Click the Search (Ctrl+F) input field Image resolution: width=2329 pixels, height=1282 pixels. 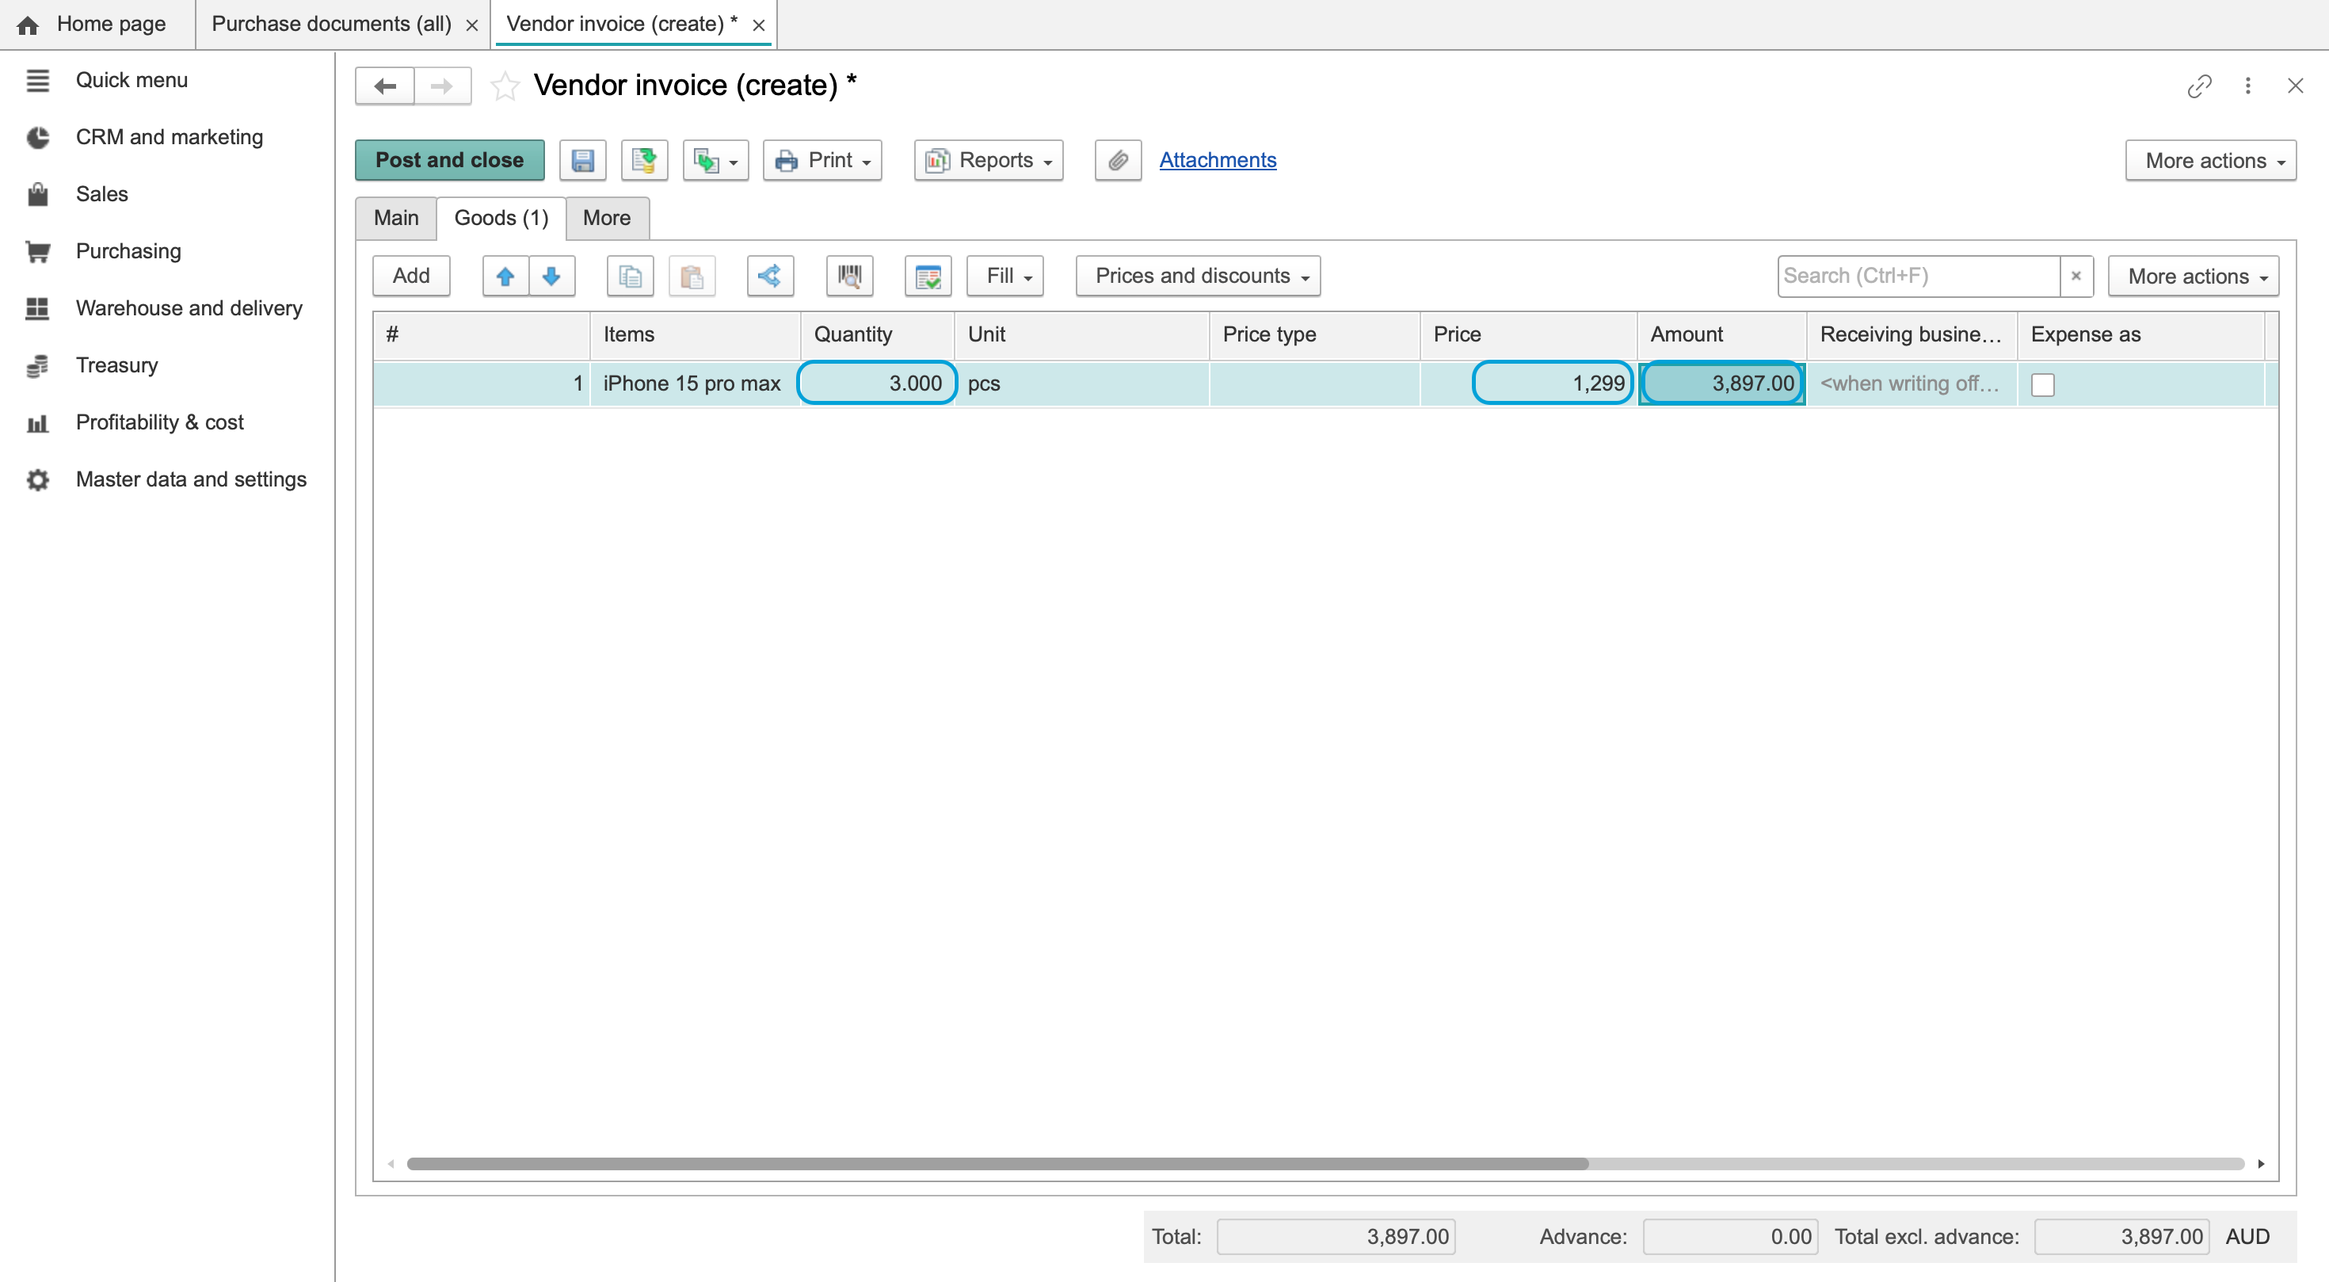(x=1918, y=276)
